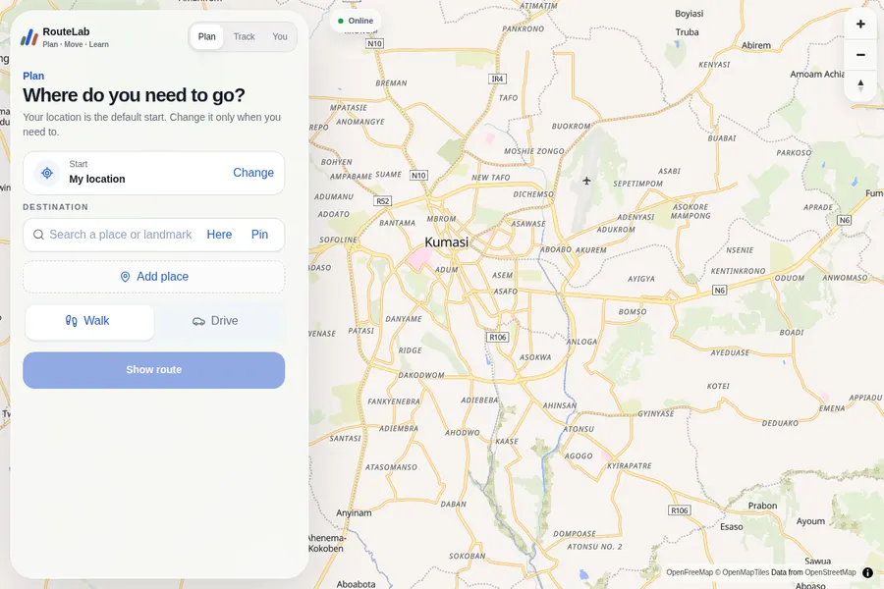Viewport: 884px width, 589px height.
Task: Open OpenFreeMap attribution link
Action: tap(690, 572)
